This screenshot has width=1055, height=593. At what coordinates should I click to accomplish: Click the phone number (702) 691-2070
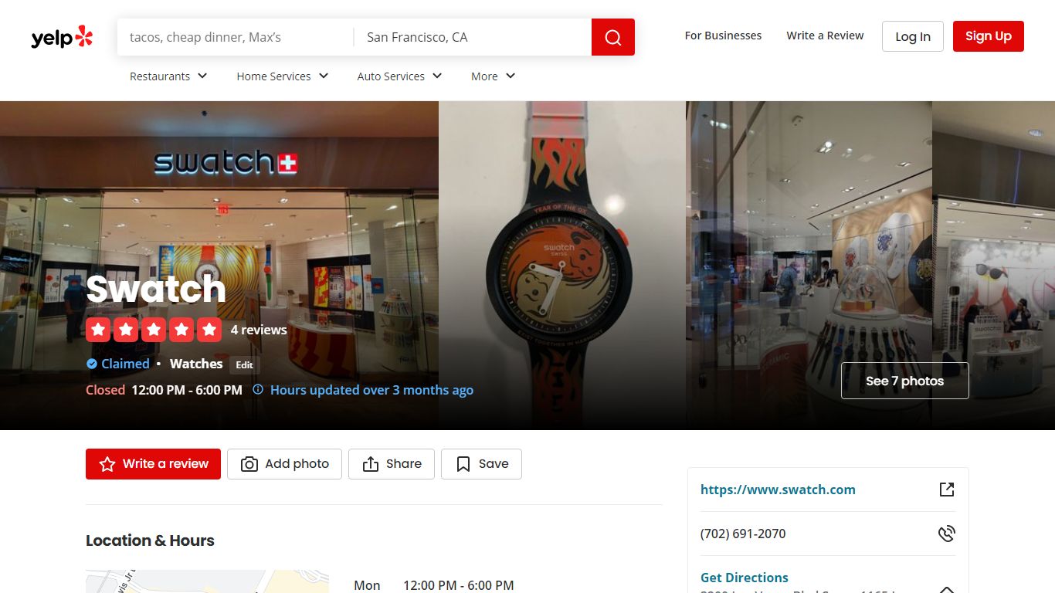click(743, 534)
